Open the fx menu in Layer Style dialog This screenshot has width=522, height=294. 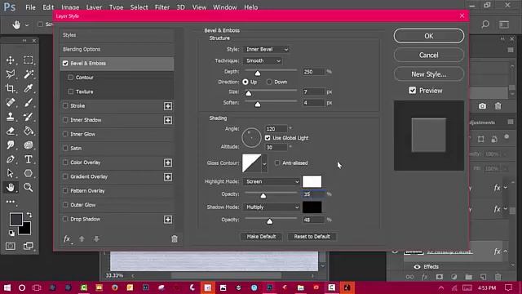click(67, 239)
